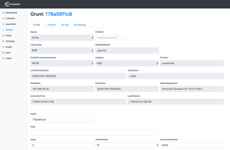The height and width of the screenshot is (150, 230).
Task: Click the Interact tab terminal icon
Action: (46, 25)
